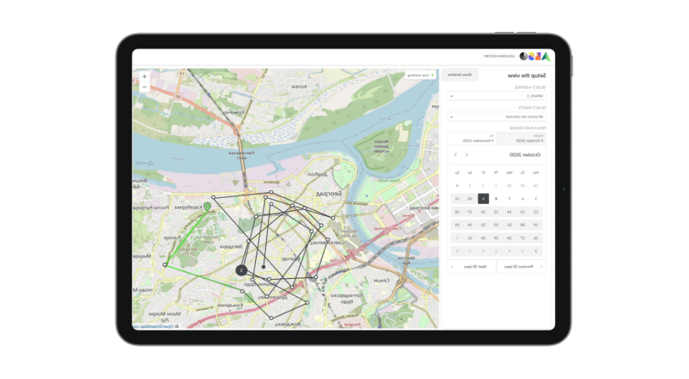This screenshot has height=379, width=689.
Task: Open the Select Assets dropdown
Action: click(x=496, y=117)
